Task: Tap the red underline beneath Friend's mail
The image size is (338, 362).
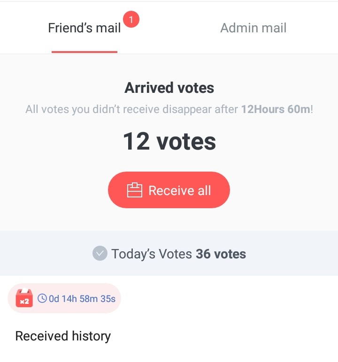Action: (x=84, y=52)
